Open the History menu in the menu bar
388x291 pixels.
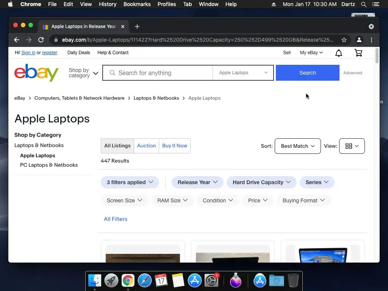point(108,4)
